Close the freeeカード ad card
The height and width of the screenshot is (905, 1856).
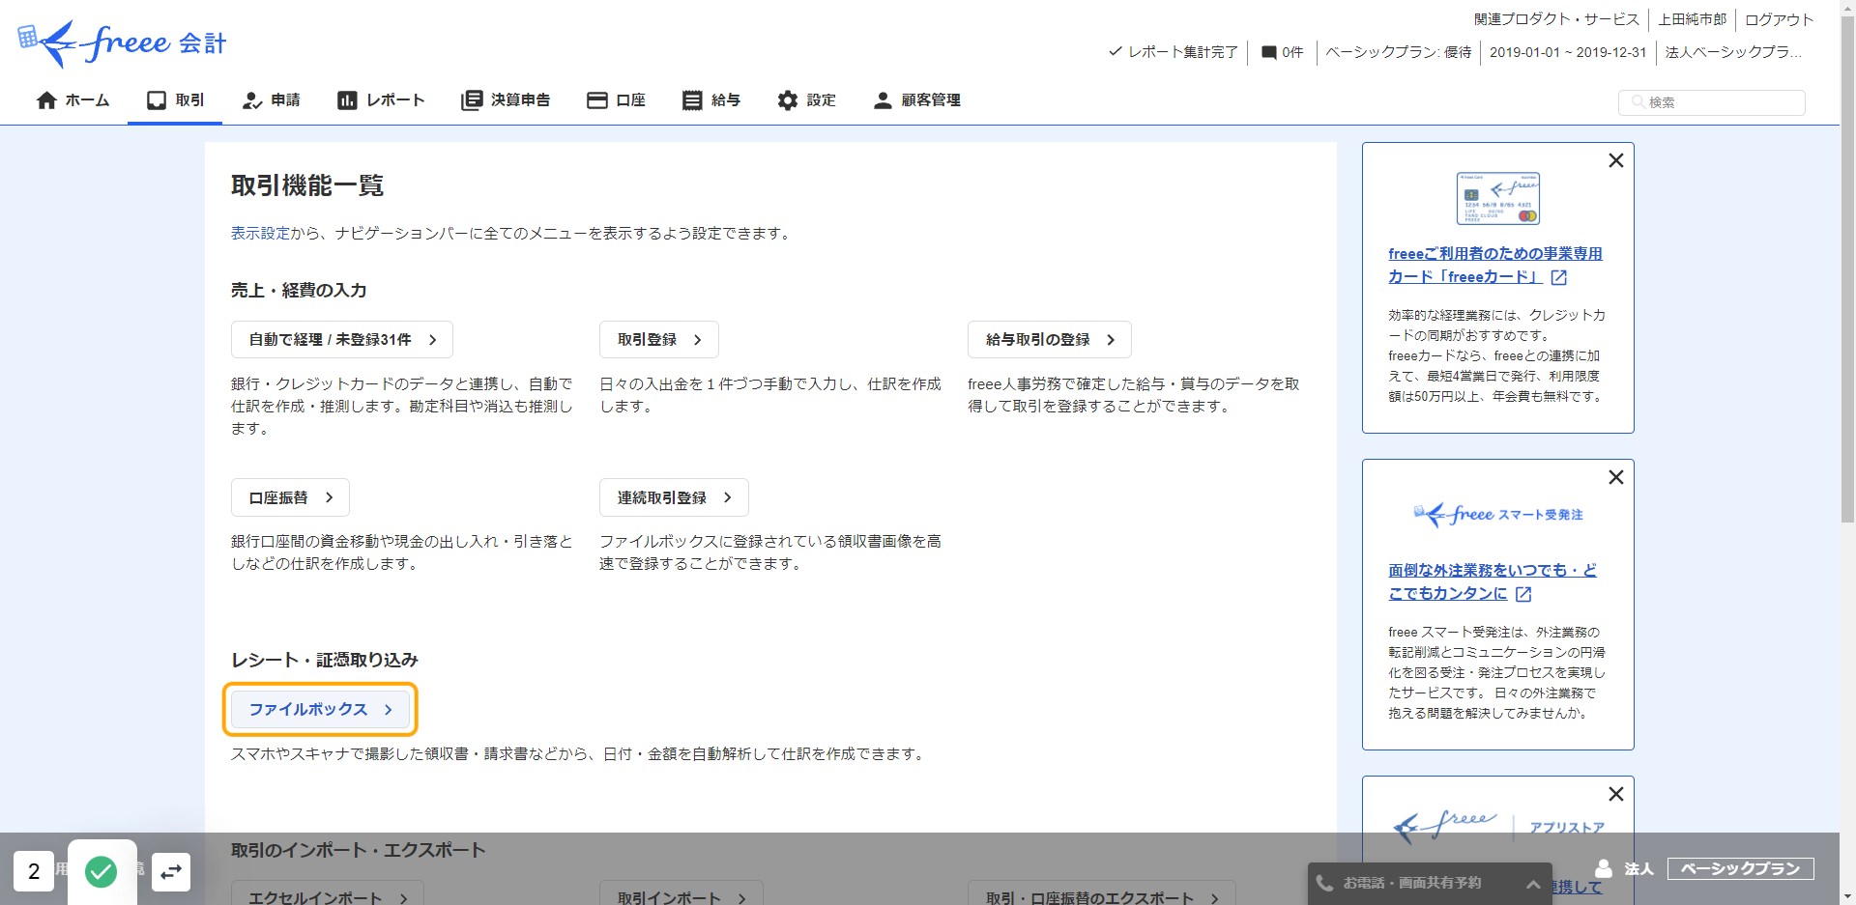1615,160
